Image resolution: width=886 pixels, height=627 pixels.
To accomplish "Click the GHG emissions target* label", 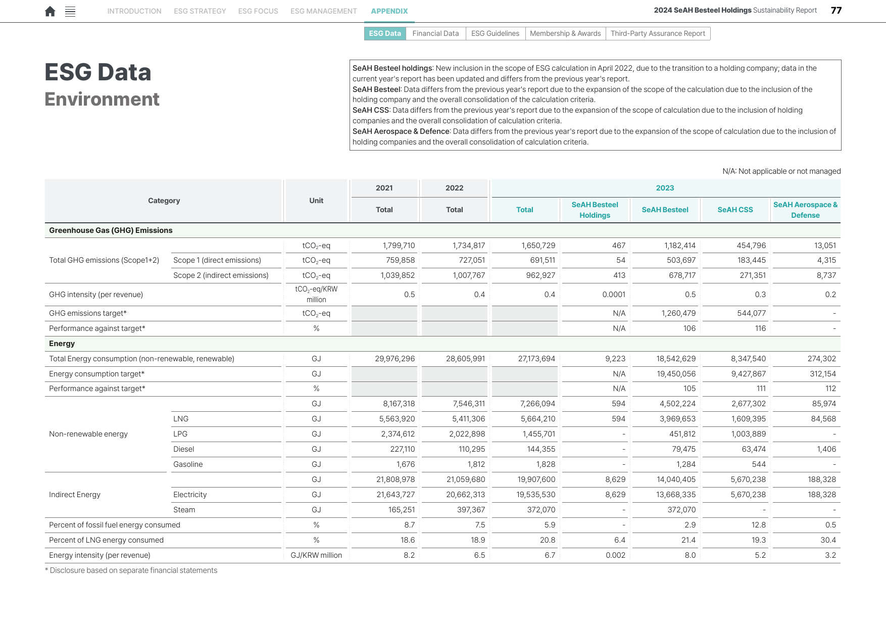I will (x=88, y=313).
